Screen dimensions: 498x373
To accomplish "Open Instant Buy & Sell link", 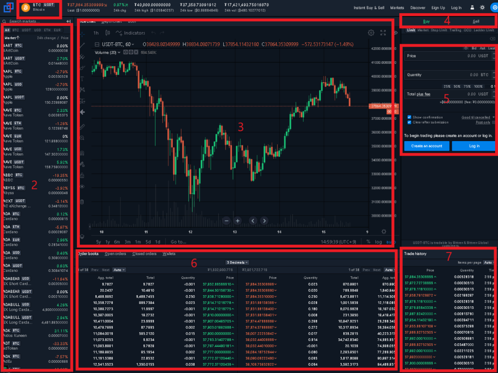I will tap(369, 8).
